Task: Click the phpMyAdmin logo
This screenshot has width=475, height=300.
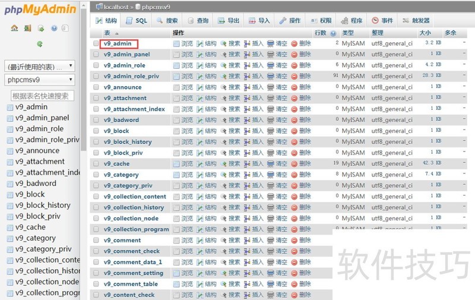Action: pos(40,10)
